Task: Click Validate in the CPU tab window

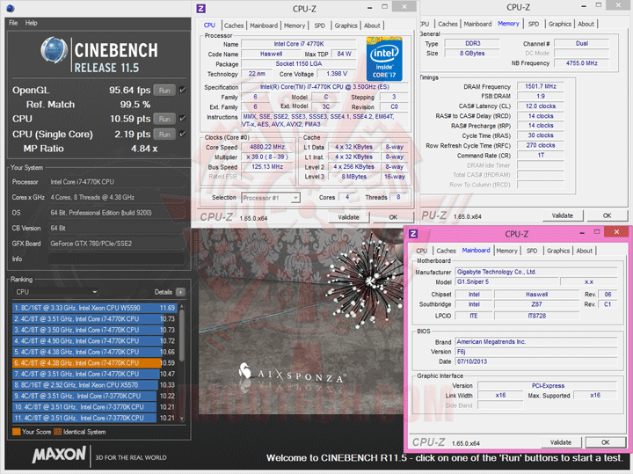Action: 348,217
